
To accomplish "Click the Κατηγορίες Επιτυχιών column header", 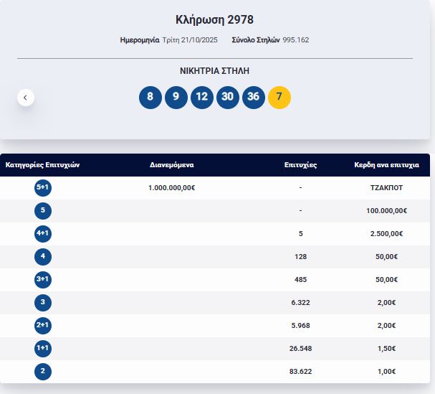I will pos(42,165).
